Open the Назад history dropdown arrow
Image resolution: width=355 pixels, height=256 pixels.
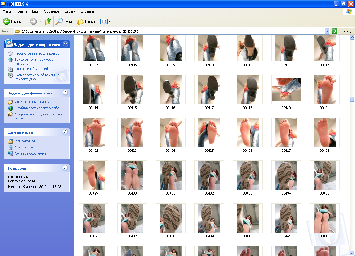(25, 21)
